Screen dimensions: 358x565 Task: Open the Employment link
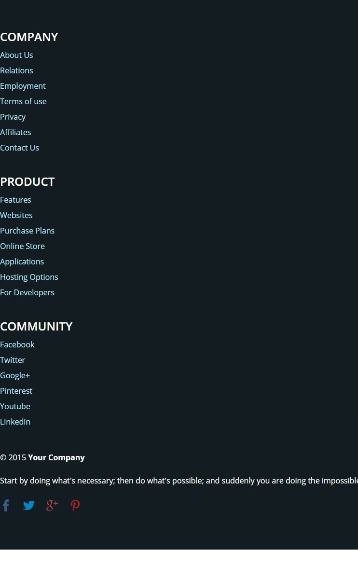click(x=23, y=86)
